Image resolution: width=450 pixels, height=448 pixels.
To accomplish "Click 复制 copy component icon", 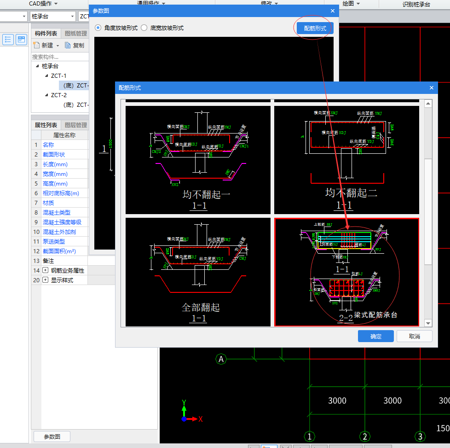I will tap(68, 46).
